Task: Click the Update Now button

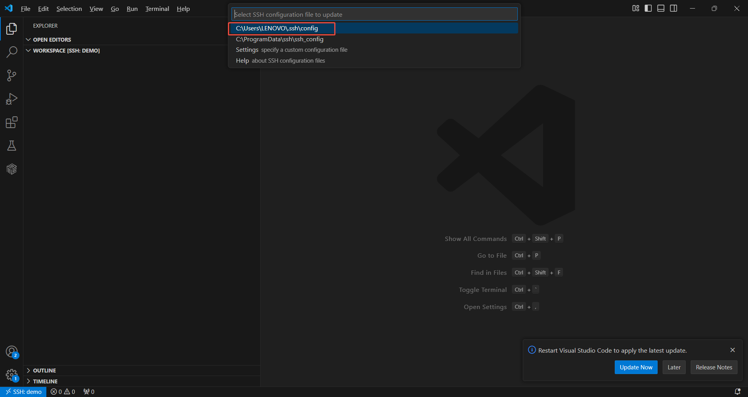Action: [x=636, y=367]
